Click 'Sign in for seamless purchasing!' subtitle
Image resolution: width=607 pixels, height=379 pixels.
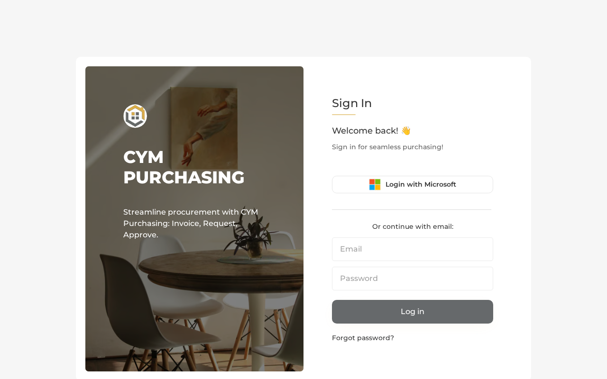(387, 147)
